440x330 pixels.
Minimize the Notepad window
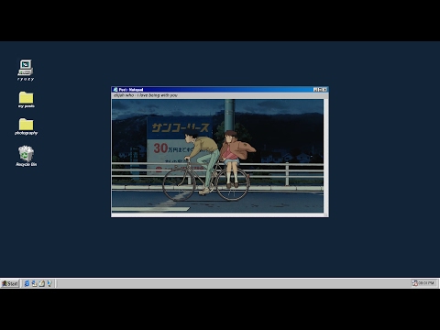[x=315, y=90]
